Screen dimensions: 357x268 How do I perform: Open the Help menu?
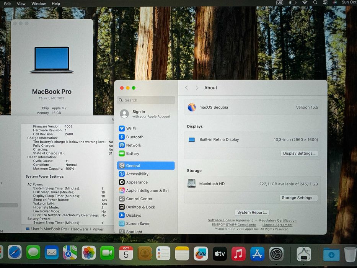click(56, 4)
